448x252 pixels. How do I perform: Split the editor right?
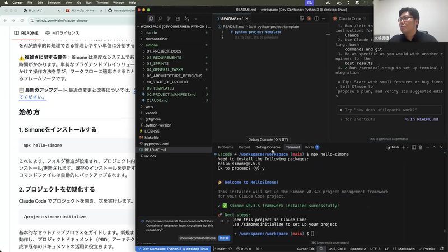click(x=316, y=18)
